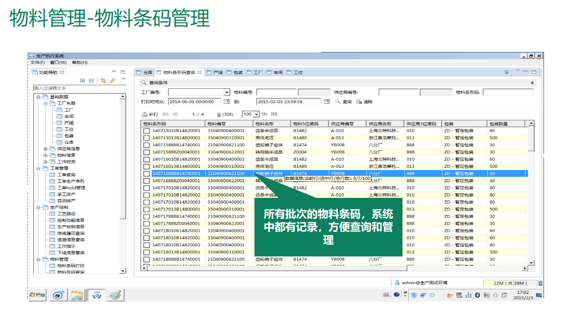Click the navigation tree scroll-up arrow
The image size is (575, 323).
(123, 97)
